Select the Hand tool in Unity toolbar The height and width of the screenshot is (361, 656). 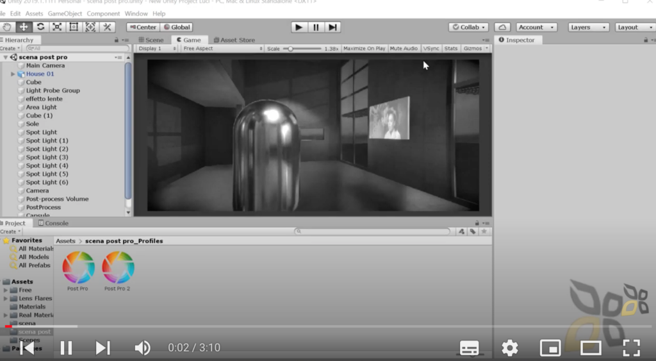(7, 27)
